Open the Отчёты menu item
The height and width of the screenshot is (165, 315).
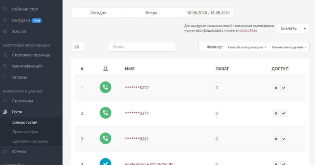tap(19, 151)
